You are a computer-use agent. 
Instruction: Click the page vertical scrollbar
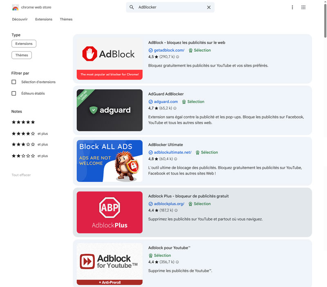point(325,21)
